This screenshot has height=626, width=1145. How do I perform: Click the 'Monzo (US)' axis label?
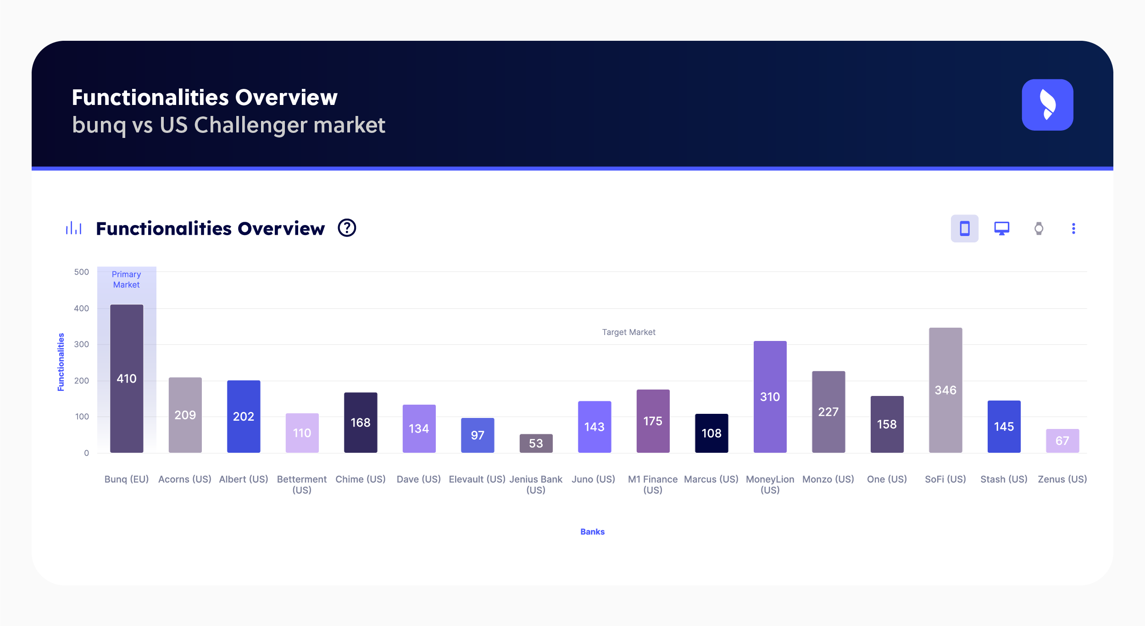tap(828, 479)
